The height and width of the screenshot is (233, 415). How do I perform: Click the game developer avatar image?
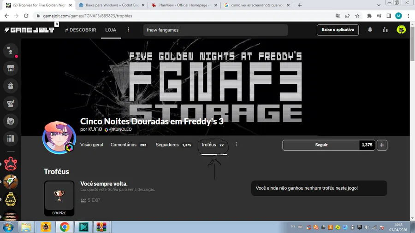(59, 137)
